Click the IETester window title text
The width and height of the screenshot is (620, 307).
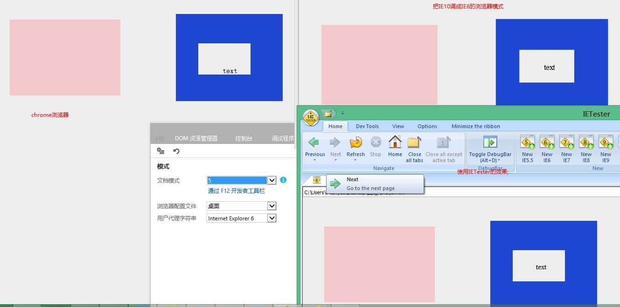pos(596,114)
